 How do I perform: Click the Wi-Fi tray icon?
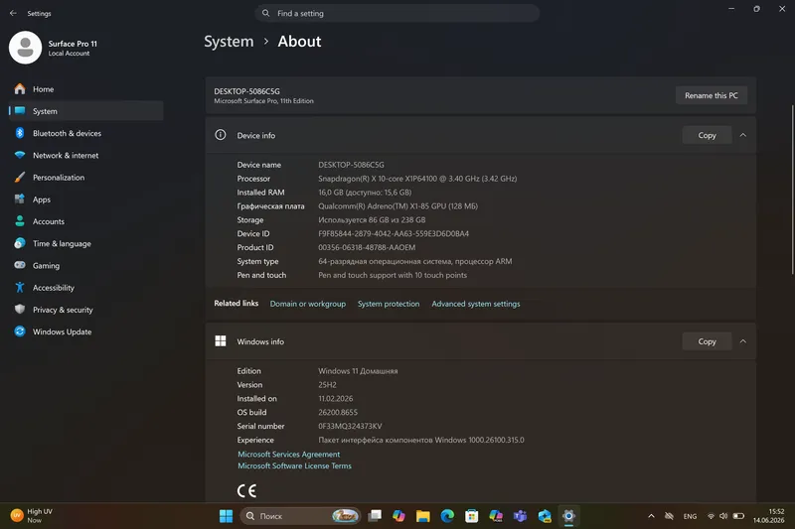711,516
